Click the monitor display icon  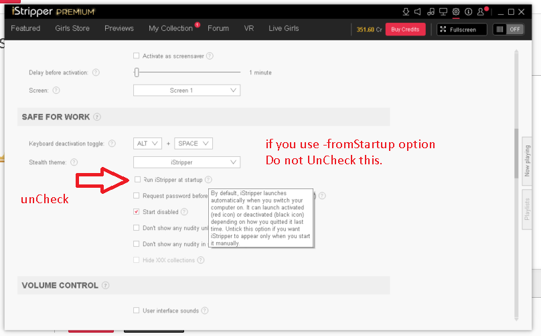coord(443,12)
